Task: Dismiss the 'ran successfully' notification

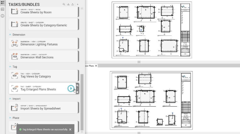Action: click(70, 129)
